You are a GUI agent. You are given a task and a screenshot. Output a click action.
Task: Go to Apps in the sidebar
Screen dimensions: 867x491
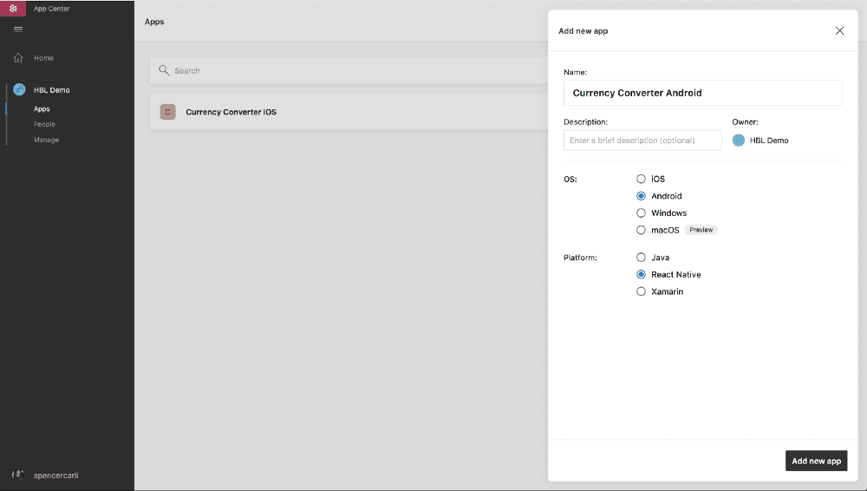point(42,109)
